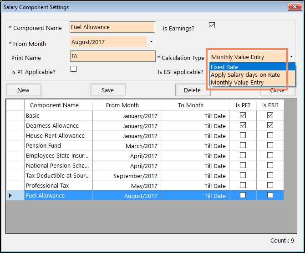Viewport: 305px width, 253px height.
Task: Click Fuel Allowance in the grid
Action: tap(58, 195)
